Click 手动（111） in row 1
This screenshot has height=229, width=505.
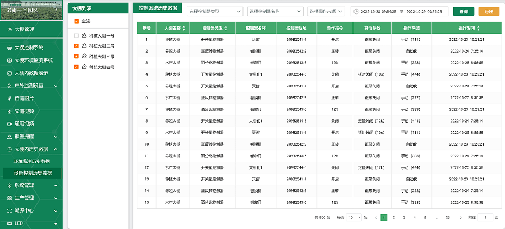[x=411, y=40]
